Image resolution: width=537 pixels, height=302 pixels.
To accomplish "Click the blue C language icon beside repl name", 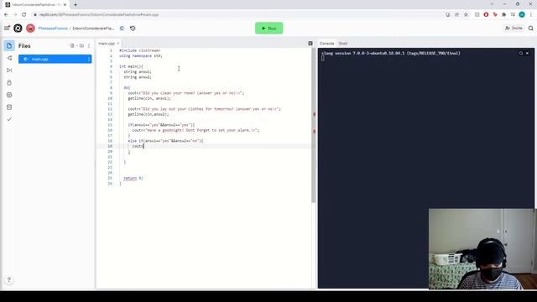I will point(122,28).
